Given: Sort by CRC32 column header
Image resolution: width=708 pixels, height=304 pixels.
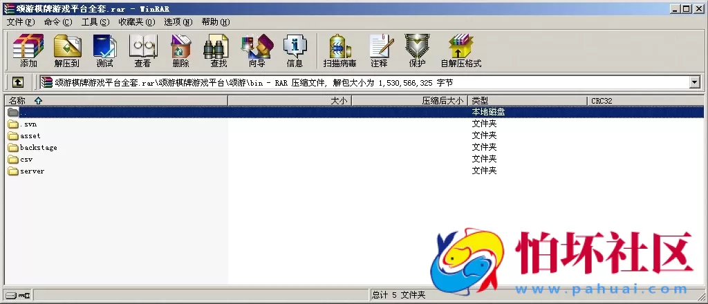Looking at the screenshot, I should click(646, 101).
